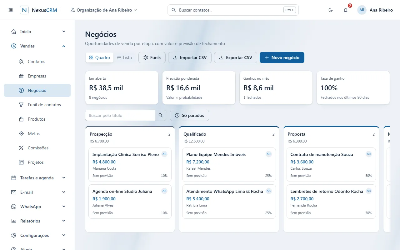This screenshot has height=250, width=400.
Task: Click the NexusCRM logo icon
Action: point(24,10)
